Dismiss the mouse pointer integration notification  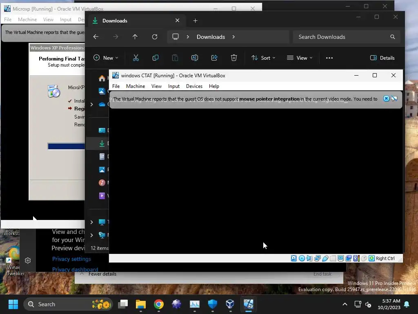click(x=386, y=99)
